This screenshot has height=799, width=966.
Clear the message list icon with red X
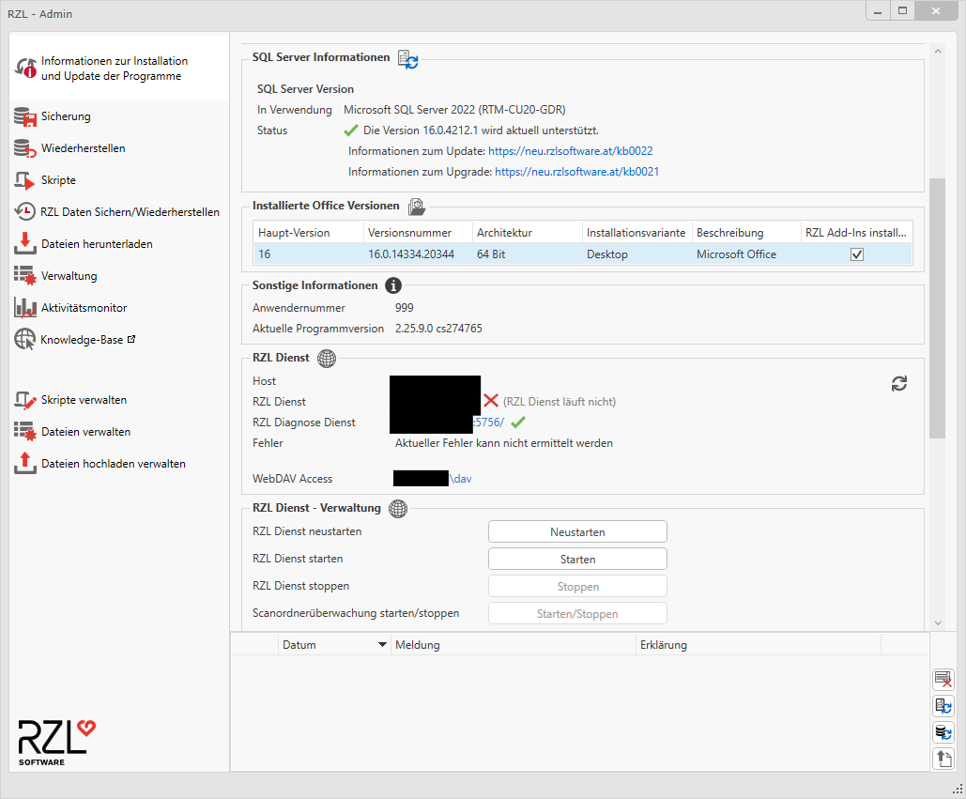(x=943, y=680)
